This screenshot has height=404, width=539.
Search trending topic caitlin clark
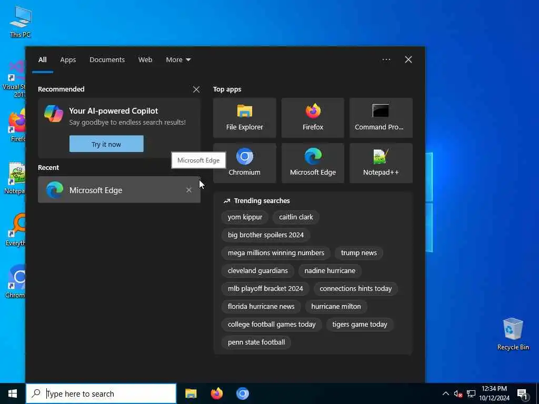(296, 217)
